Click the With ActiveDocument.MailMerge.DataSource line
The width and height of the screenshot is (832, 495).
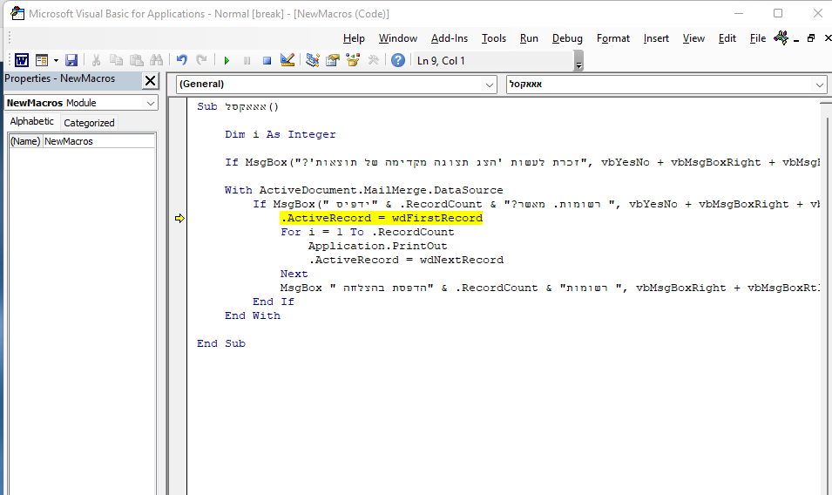click(x=363, y=190)
